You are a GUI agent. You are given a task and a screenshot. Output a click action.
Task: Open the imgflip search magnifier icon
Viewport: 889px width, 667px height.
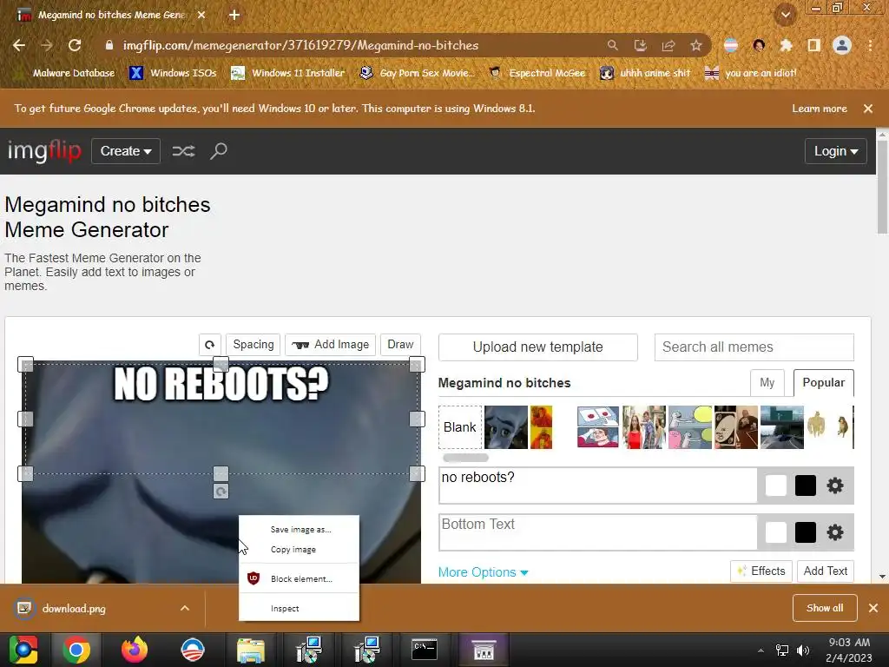(x=219, y=151)
